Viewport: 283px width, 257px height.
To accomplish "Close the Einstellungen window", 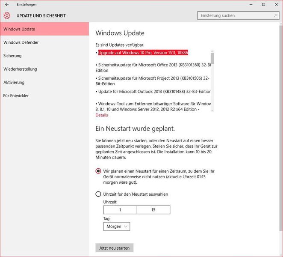I will 276,5.
